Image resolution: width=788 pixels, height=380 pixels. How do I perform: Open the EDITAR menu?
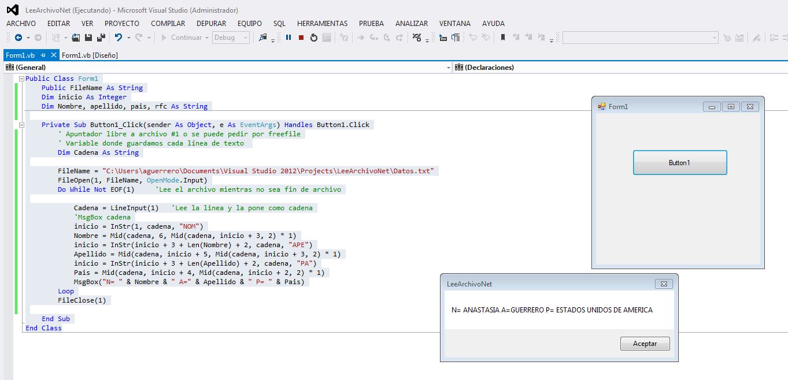pyautogui.click(x=58, y=24)
